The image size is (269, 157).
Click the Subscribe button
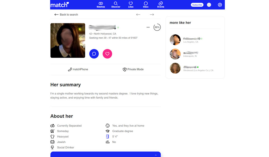(197, 5)
